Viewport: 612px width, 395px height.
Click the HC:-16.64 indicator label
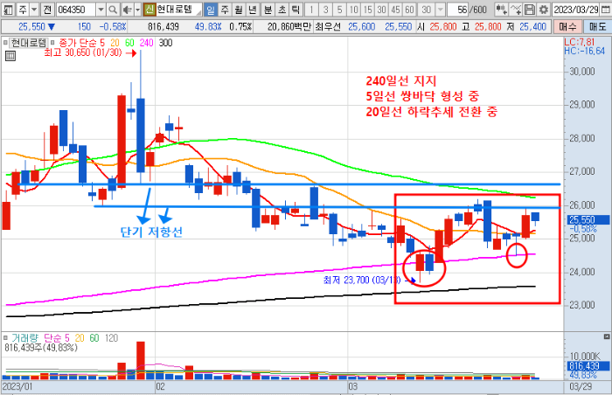pos(584,51)
